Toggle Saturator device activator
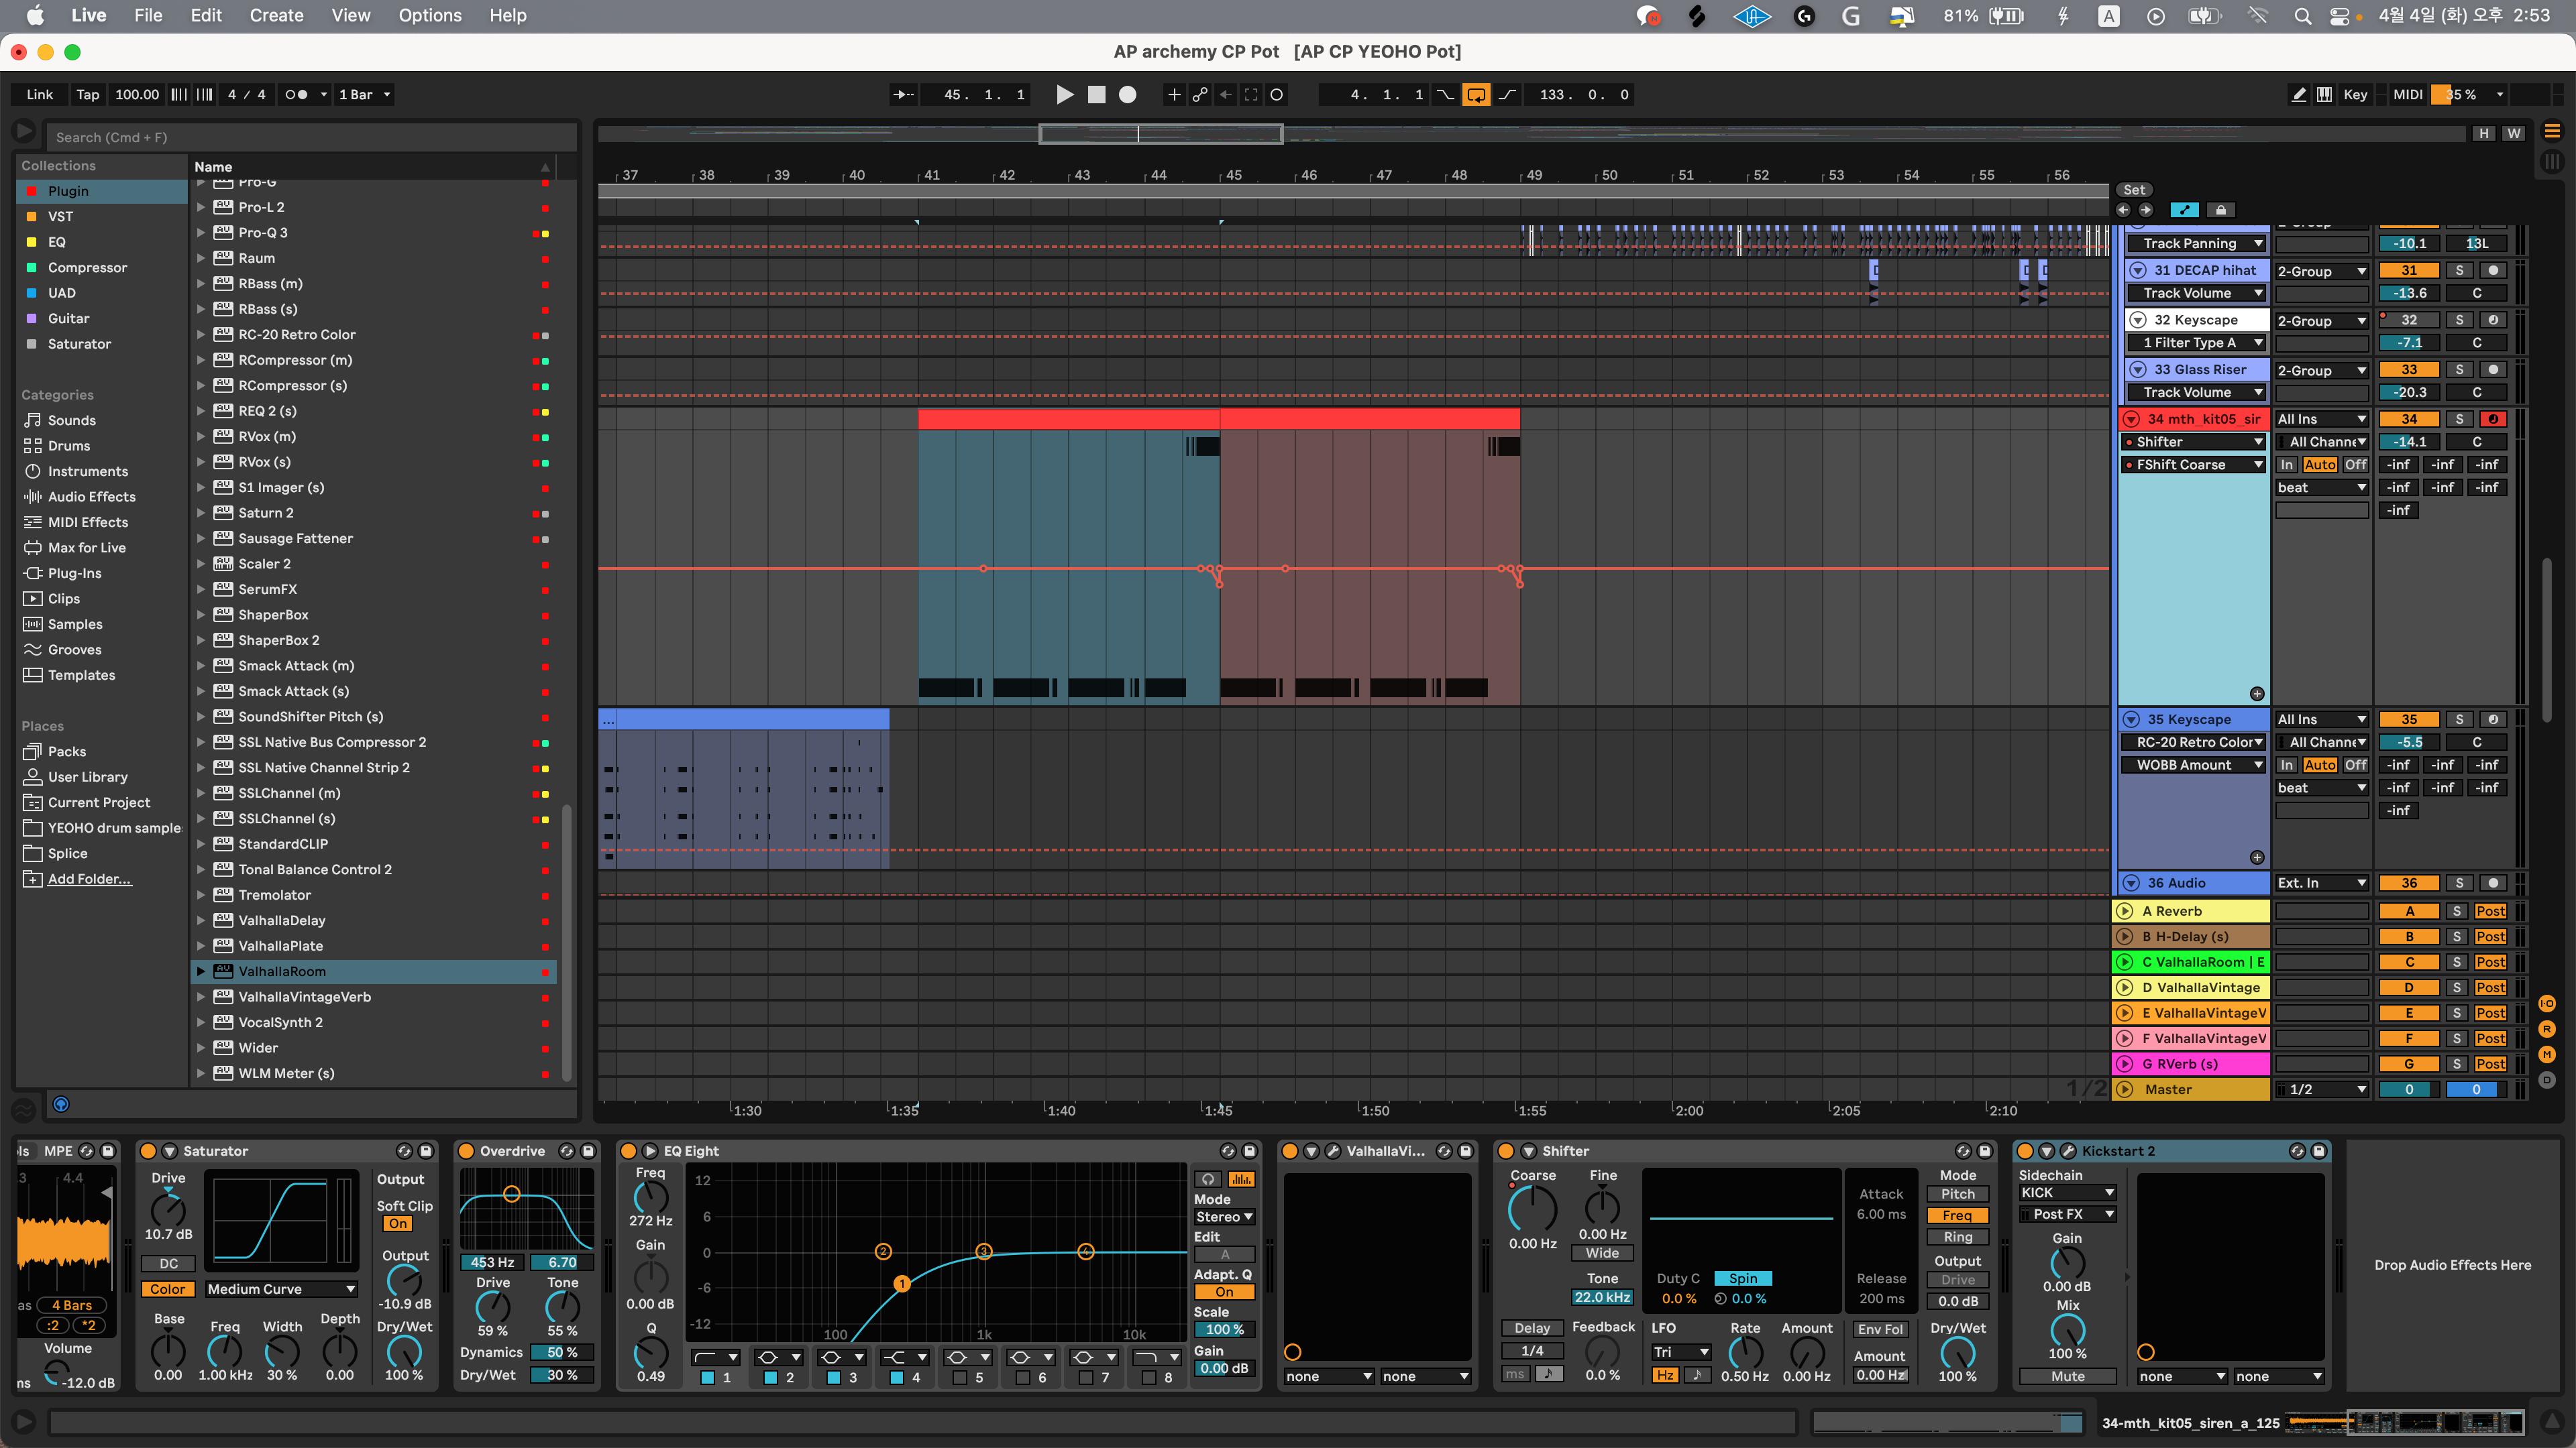This screenshot has width=2576, height=1448. tap(148, 1151)
